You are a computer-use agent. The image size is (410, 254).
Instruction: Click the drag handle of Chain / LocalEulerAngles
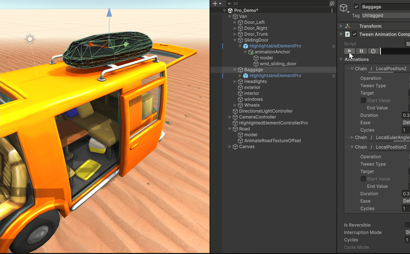348,137
